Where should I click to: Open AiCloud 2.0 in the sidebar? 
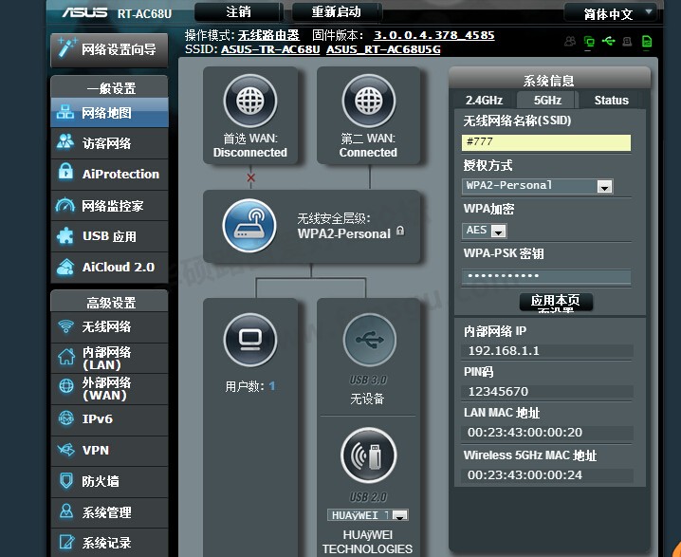109,268
